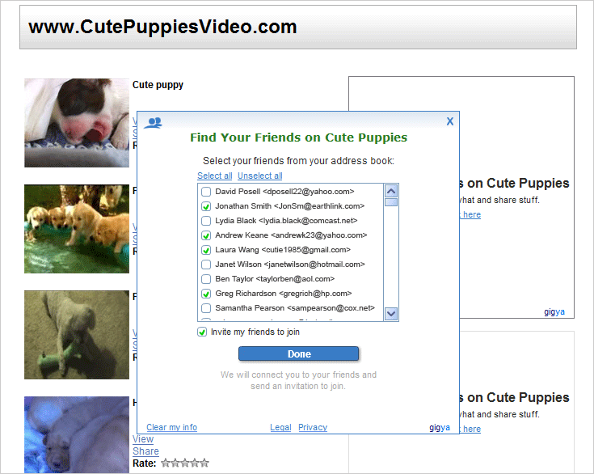
Task: Check Samantha Pearson's checkbox
Action: pos(206,308)
